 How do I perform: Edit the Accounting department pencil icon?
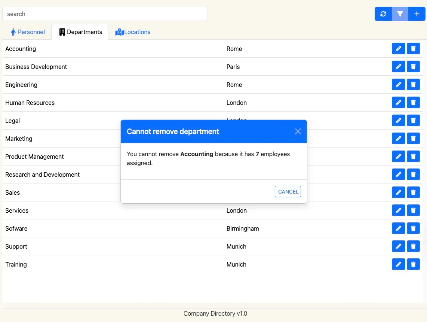click(x=398, y=49)
